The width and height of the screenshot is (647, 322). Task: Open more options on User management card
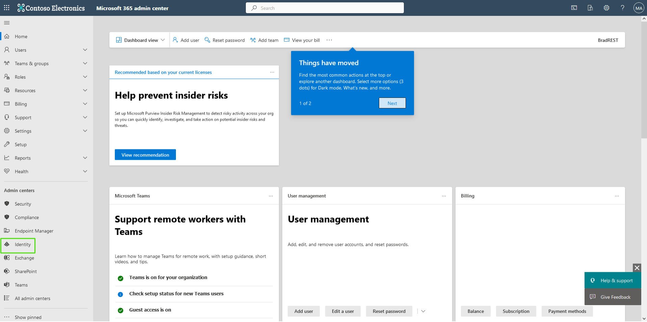point(444,196)
